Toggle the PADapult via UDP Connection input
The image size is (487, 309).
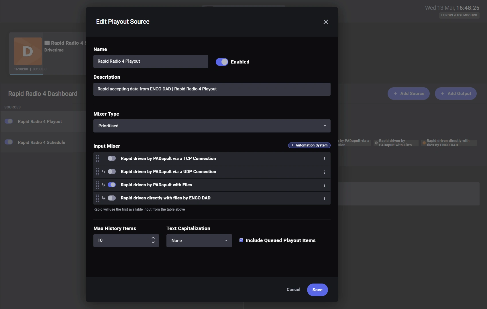[x=112, y=172]
